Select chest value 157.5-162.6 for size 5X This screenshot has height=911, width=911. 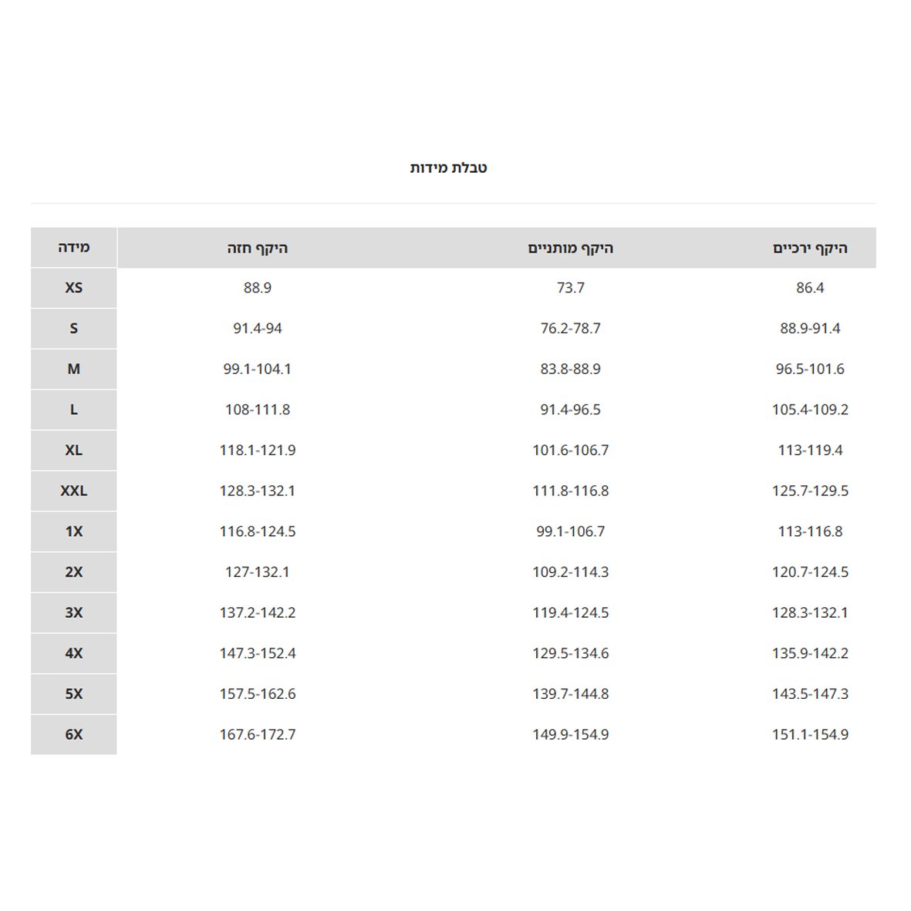[x=258, y=694]
